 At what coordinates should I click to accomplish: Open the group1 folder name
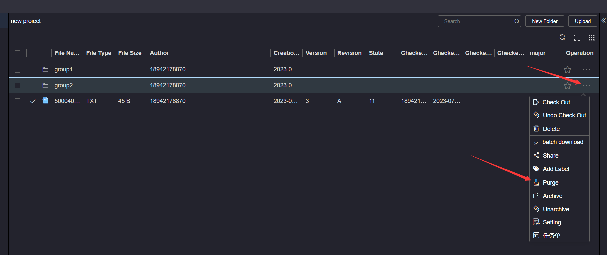coord(63,69)
